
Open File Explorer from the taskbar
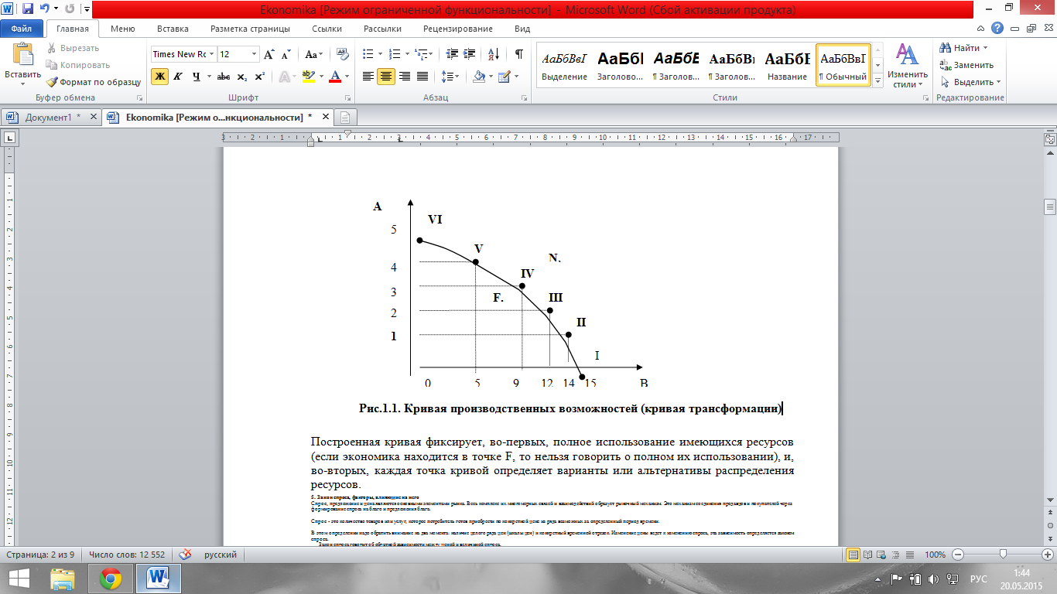point(62,578)
